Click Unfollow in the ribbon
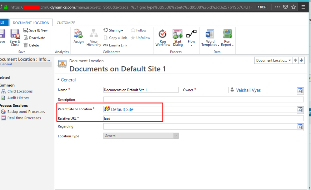Viewport: 311px width, 190px height. pos(140,38)
